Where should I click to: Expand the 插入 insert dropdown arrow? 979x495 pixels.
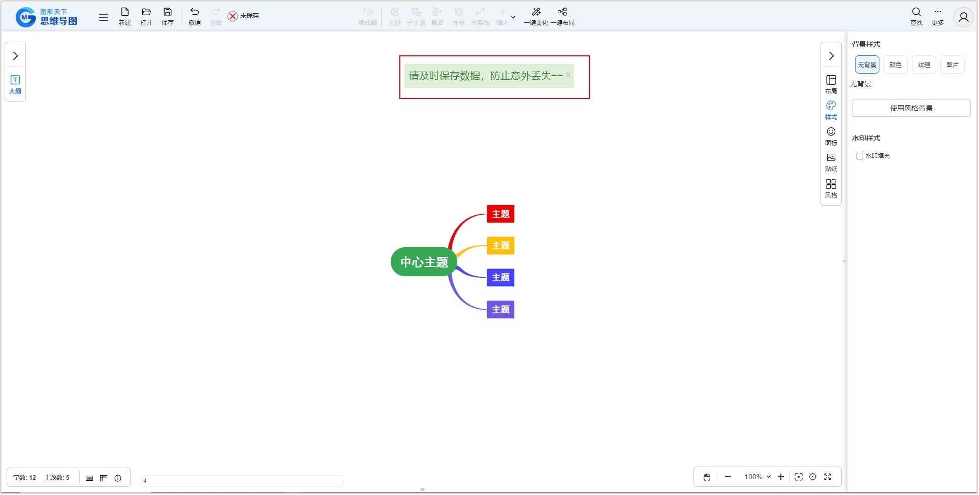pyautogui.click(x=513, y=17)
